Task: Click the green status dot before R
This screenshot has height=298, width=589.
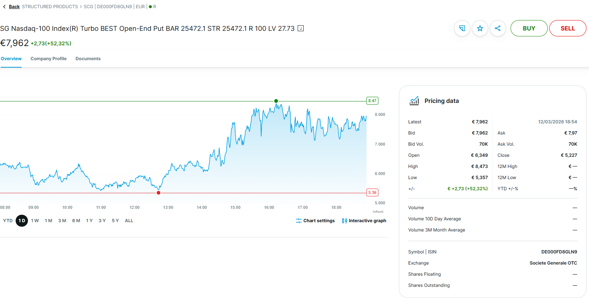Action: (x=150, y=7)
